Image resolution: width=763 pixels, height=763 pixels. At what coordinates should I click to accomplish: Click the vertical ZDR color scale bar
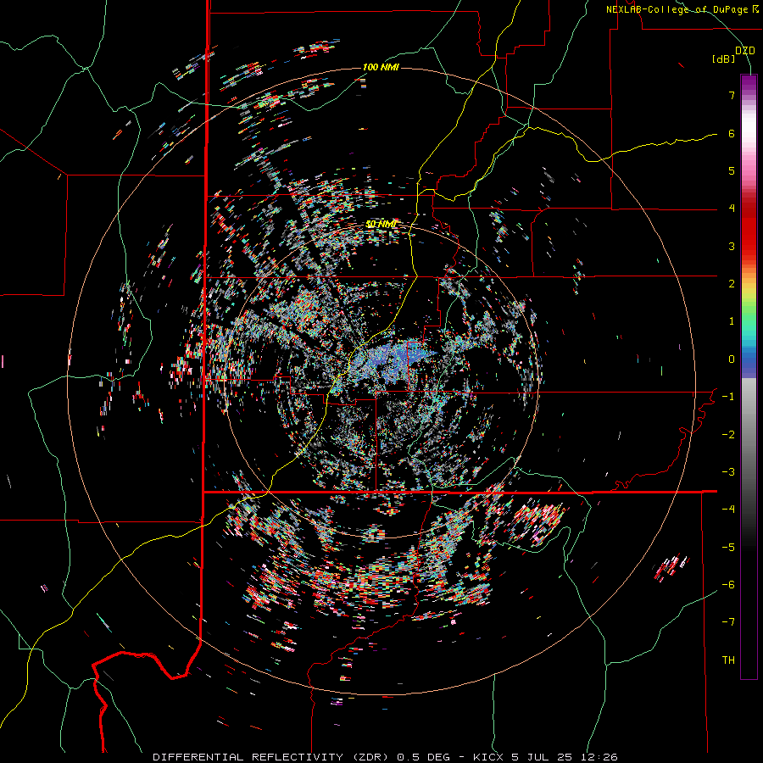[x=749, y=377]
